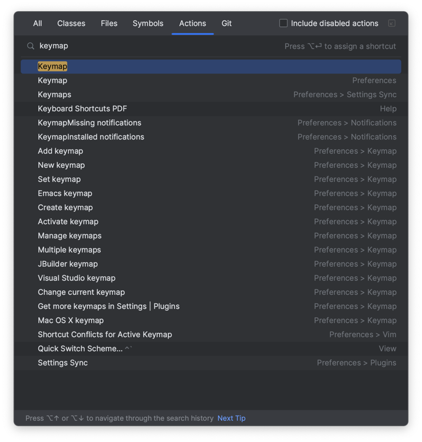Viewport: 422px width, 442px height.
Task: Switch to the All tab
Action: pyautogui.click(x=38, y=24)
